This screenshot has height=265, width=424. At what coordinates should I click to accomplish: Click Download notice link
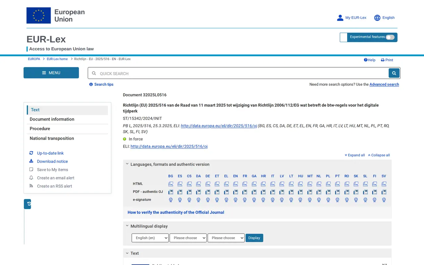52,162
